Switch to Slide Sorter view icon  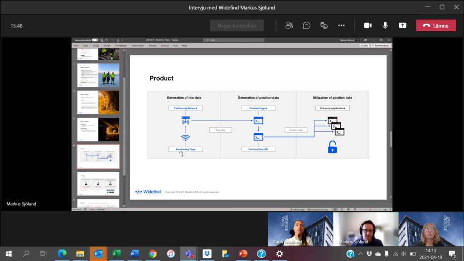(x=342, y=209)
